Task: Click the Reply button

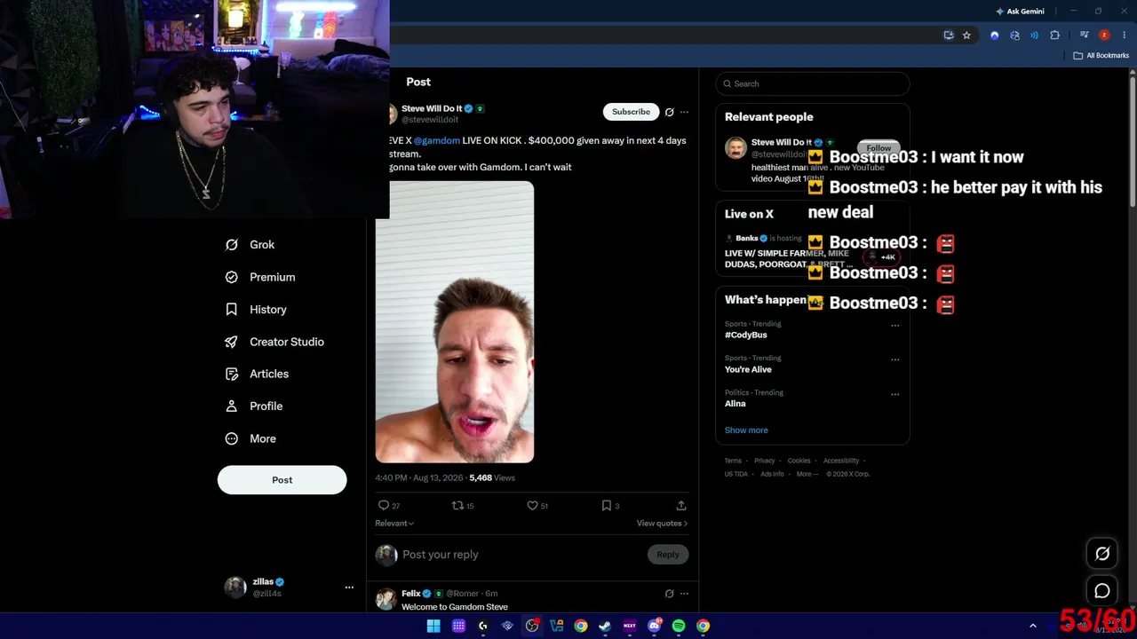Action: click(x=667, y=555)
